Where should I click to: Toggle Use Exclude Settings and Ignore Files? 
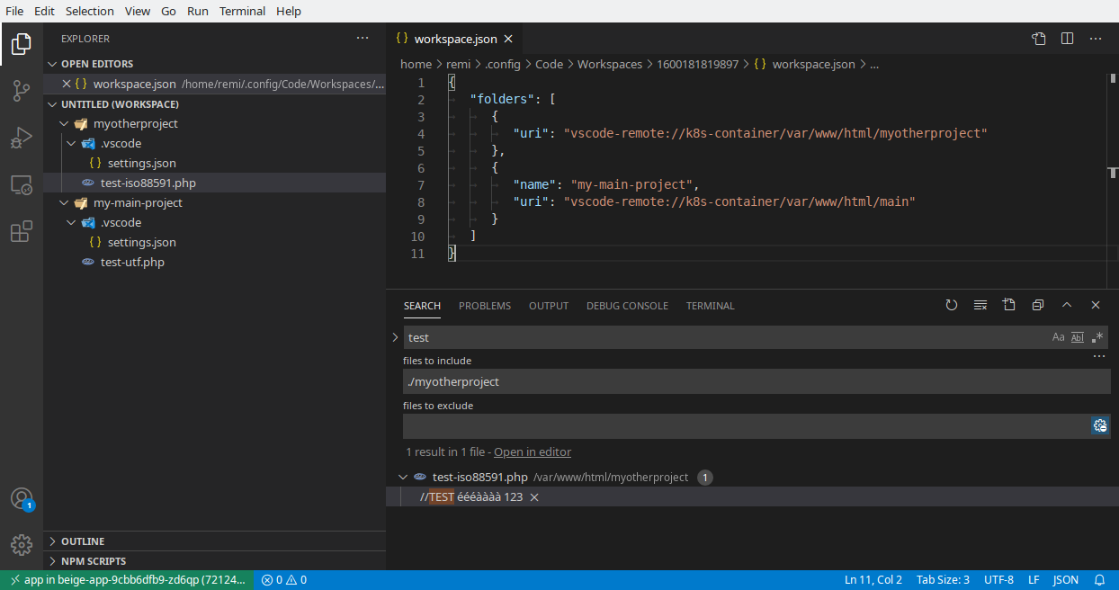point(1100,426)
